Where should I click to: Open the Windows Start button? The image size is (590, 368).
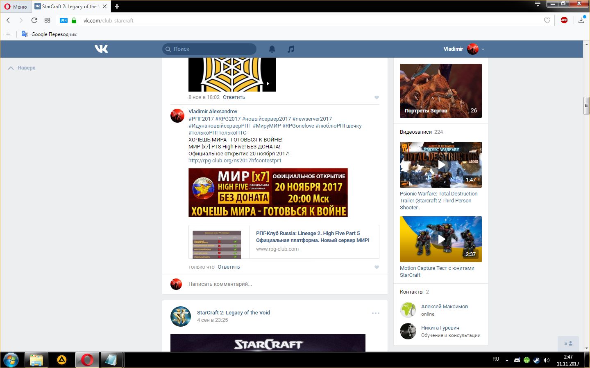click(11, 360)
